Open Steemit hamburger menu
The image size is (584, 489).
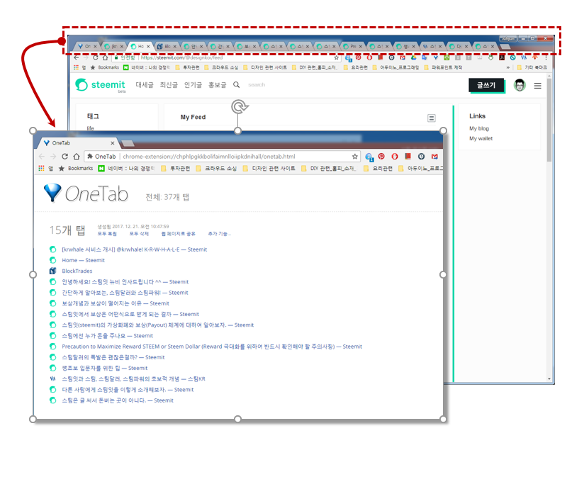tap(537, 86)
